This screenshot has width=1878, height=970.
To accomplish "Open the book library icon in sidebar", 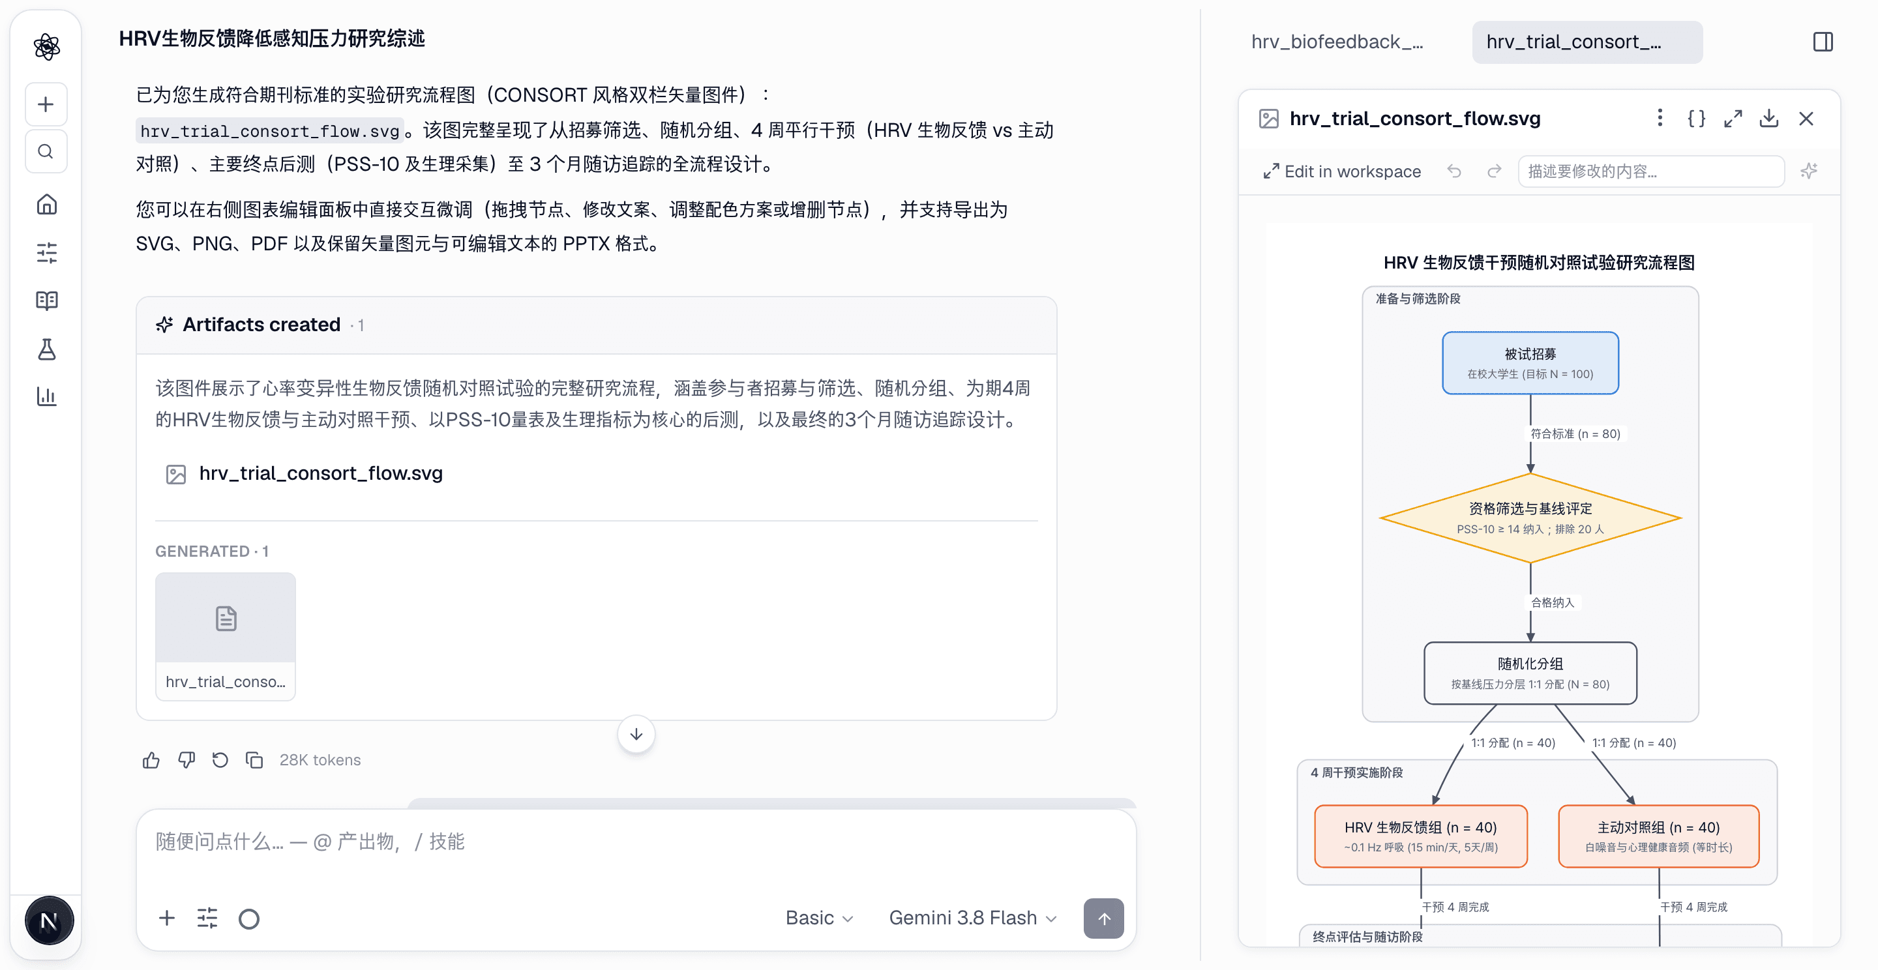I will [x=46, y=301].
